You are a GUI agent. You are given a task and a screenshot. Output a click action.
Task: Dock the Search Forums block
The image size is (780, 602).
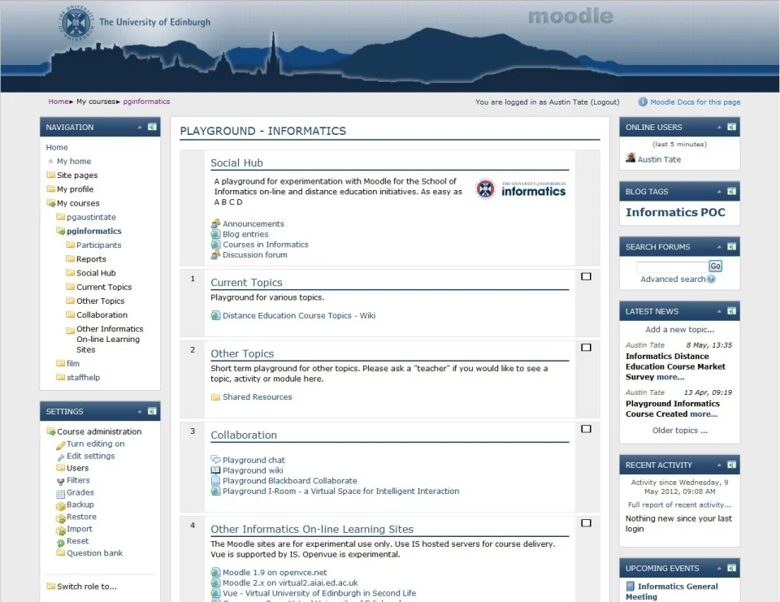[x=731, y=247]
